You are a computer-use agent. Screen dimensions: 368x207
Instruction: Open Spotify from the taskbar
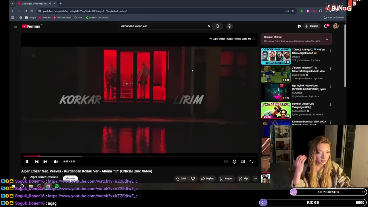tap(57, 186)
